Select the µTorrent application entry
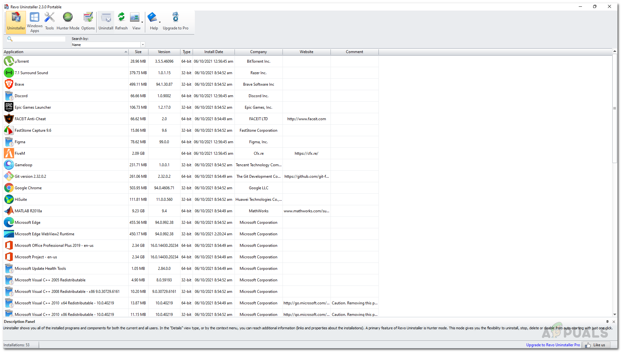This screenshot has height=352, width=621. point(22,61)
